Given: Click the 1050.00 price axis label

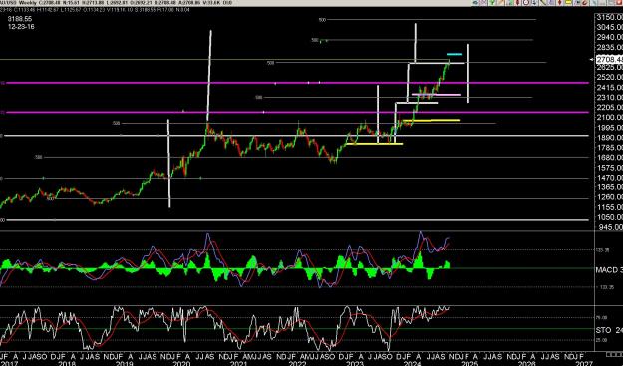Looking at the screenshot, I should [x=609, y=217].
